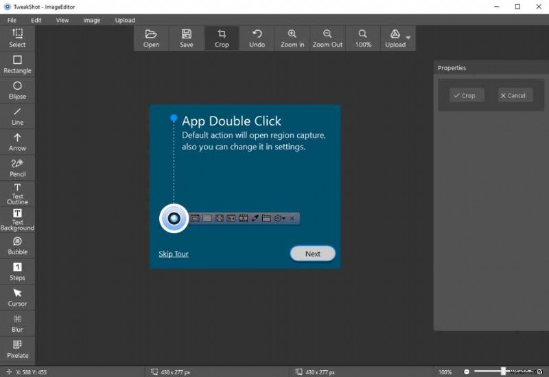Viewport: 549px width, 377px height.
Task: Click Open in the toolbar
Action: pyautogui.click(x=151, y=38)
